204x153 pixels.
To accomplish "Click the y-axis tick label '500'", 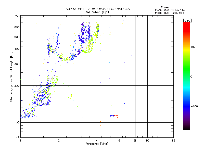I will (17, 37).
